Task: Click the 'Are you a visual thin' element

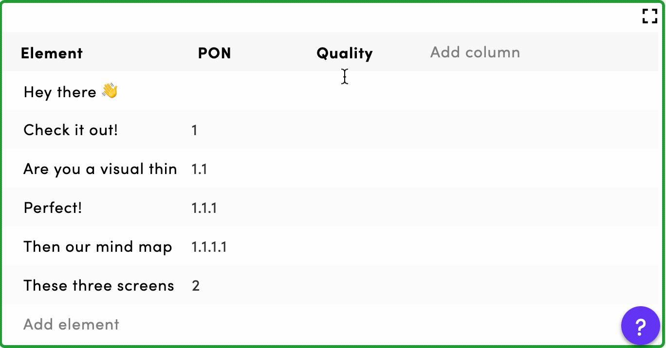Action: [100, 169]
